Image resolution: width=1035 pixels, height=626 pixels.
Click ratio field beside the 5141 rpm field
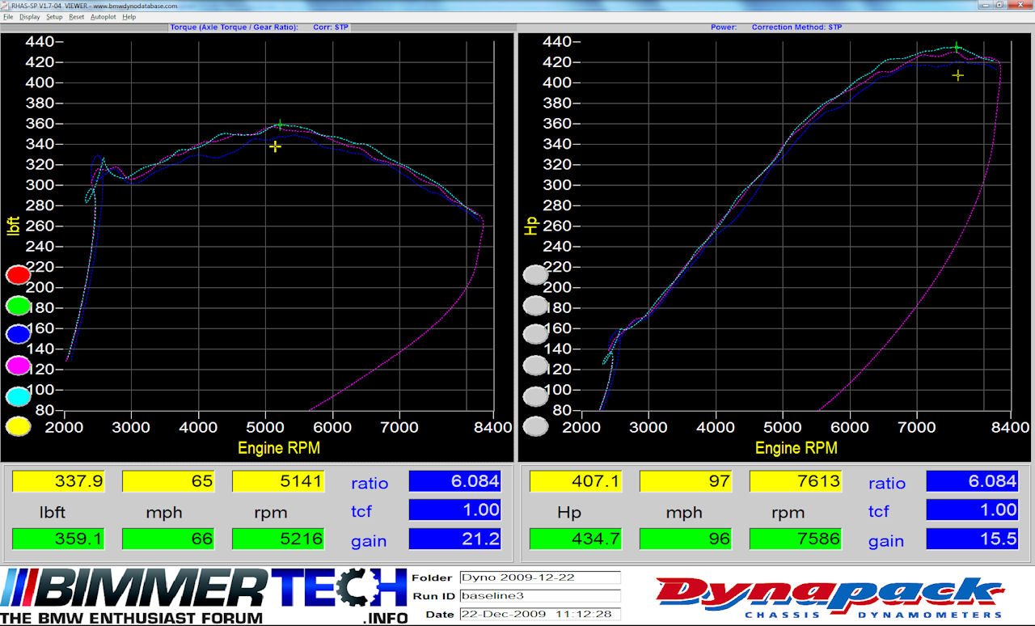tap(454, 481)
